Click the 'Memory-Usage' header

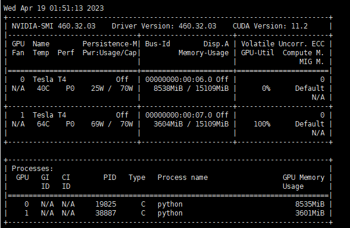pyautogui.click(x=204, y=53)
